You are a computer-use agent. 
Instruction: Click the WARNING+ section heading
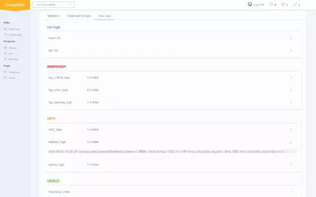pos(56,66)
